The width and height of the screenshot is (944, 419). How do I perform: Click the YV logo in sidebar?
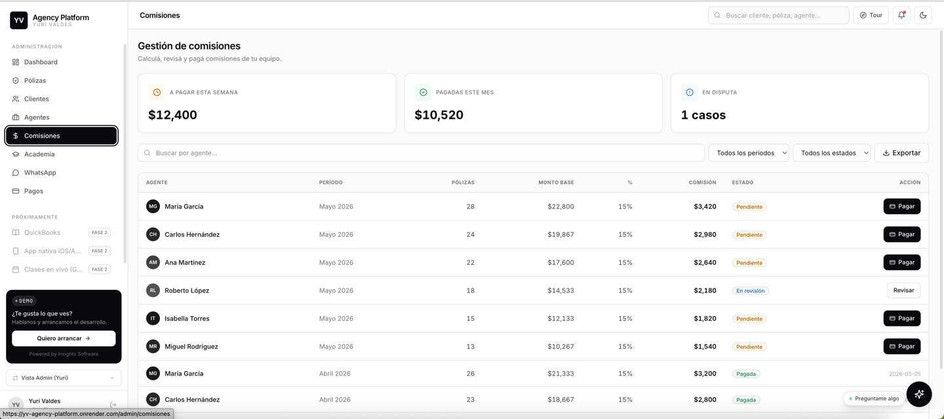coord(19,20)
